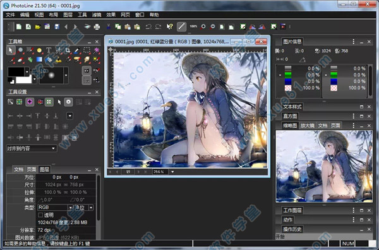Viewport: 379px width, 250px height.
Task: Select the magic wand tool
Action: 97,51
